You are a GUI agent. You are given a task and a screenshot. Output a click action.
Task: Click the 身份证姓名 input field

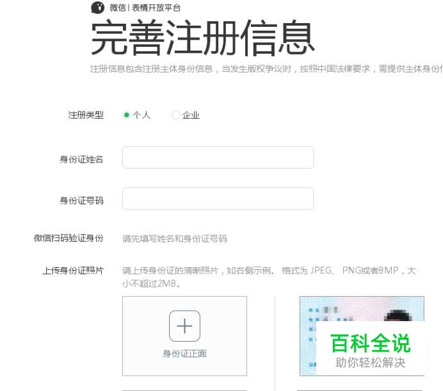coord(218,157)
